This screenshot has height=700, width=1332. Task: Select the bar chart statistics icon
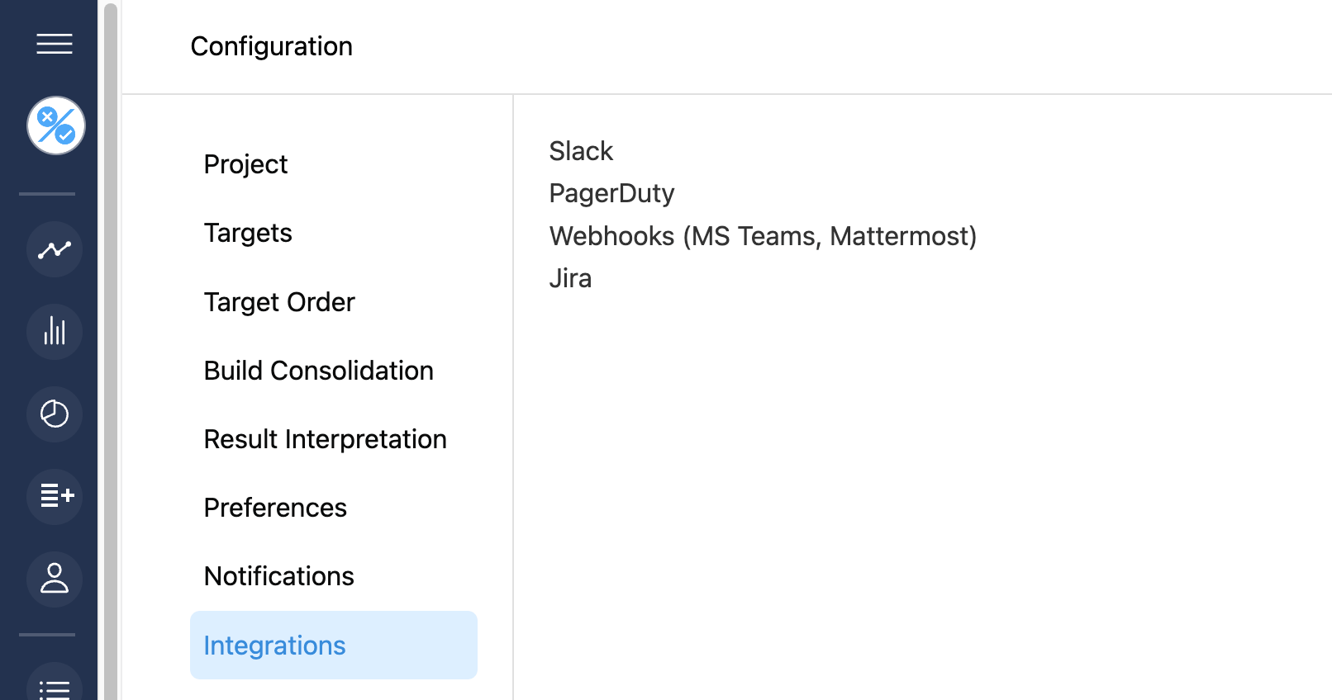[54, 332]
